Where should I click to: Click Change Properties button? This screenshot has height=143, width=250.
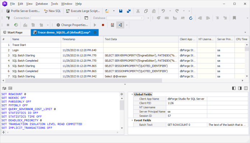click(72, 25)
